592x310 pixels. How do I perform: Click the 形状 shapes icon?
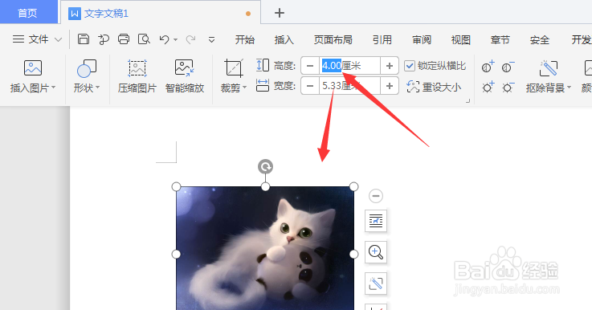87,68
